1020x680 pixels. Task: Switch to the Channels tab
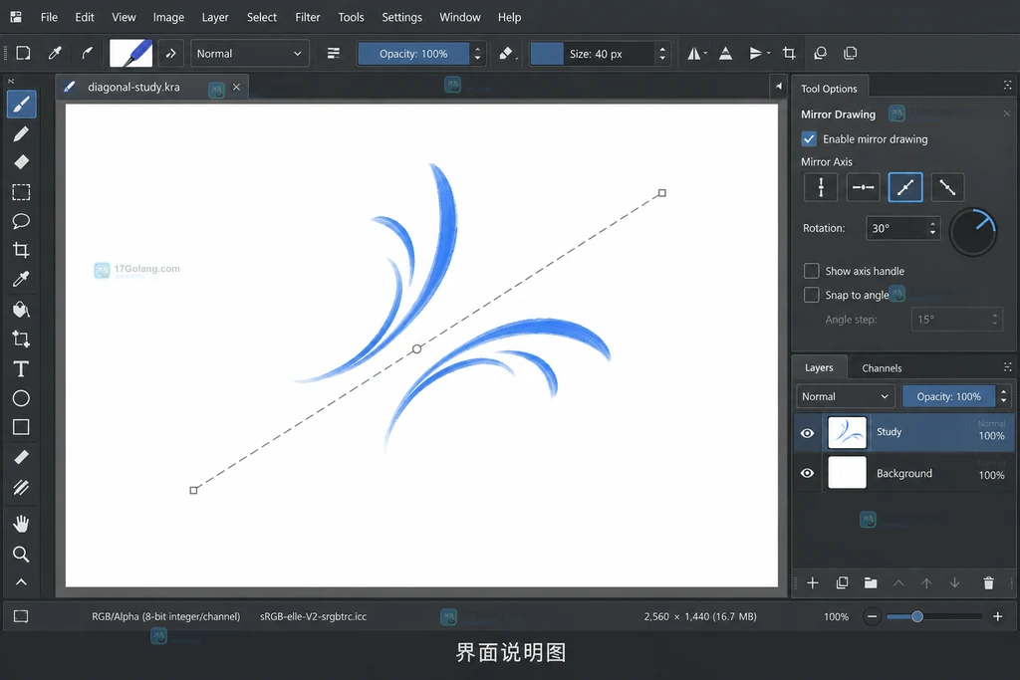click(882, 368)
